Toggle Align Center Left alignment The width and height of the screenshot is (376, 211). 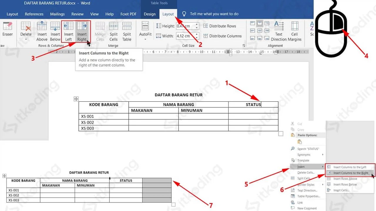click(253, 30)
